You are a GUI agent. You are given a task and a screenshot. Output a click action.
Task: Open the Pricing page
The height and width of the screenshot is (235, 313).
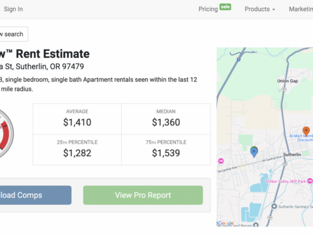point(208,9)
